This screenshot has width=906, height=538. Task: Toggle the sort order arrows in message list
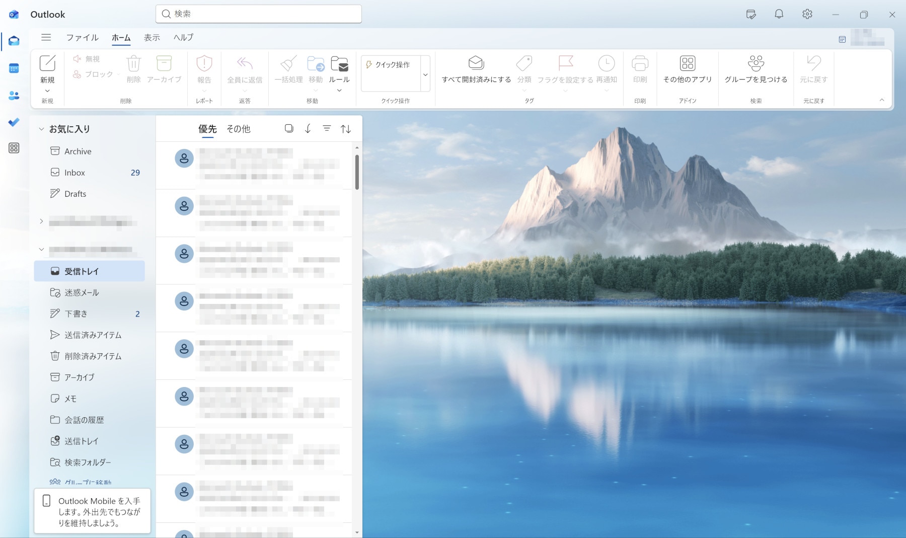pos(346,129)
